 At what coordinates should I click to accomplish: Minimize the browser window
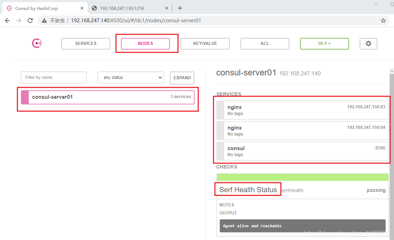[376, 5]
